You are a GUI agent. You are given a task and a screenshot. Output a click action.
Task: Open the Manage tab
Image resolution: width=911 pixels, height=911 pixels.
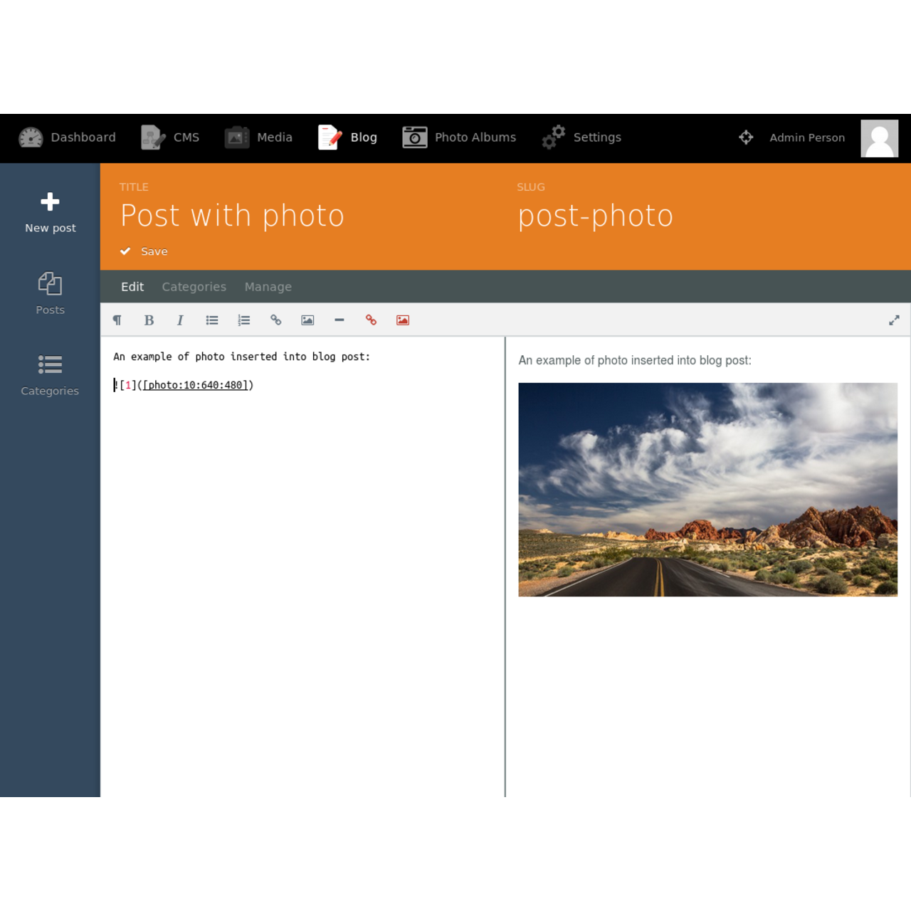(x=268, y=286)
